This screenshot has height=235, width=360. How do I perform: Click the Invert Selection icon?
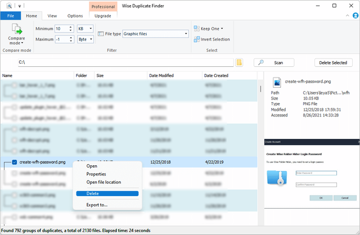(196, 39)
